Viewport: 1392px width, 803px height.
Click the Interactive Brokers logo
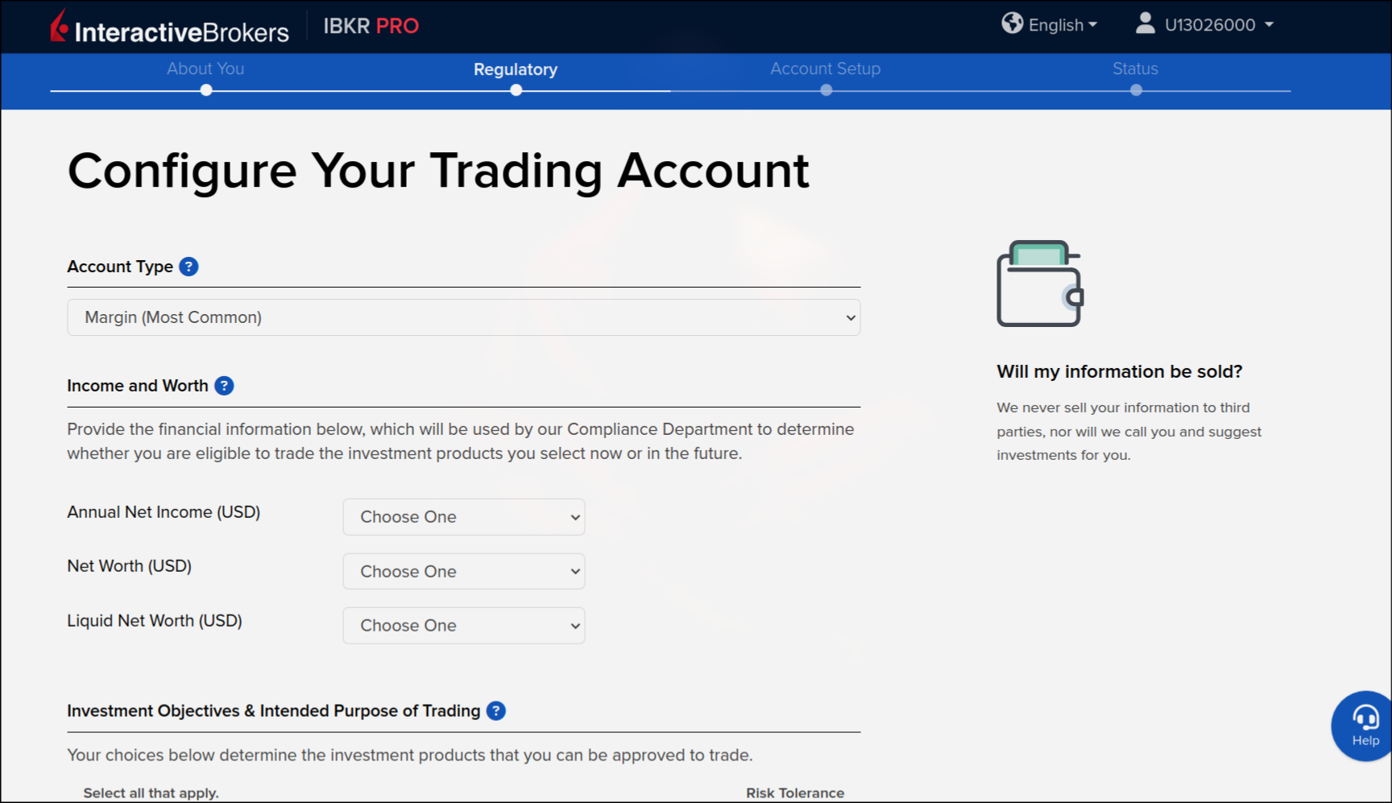169,27
